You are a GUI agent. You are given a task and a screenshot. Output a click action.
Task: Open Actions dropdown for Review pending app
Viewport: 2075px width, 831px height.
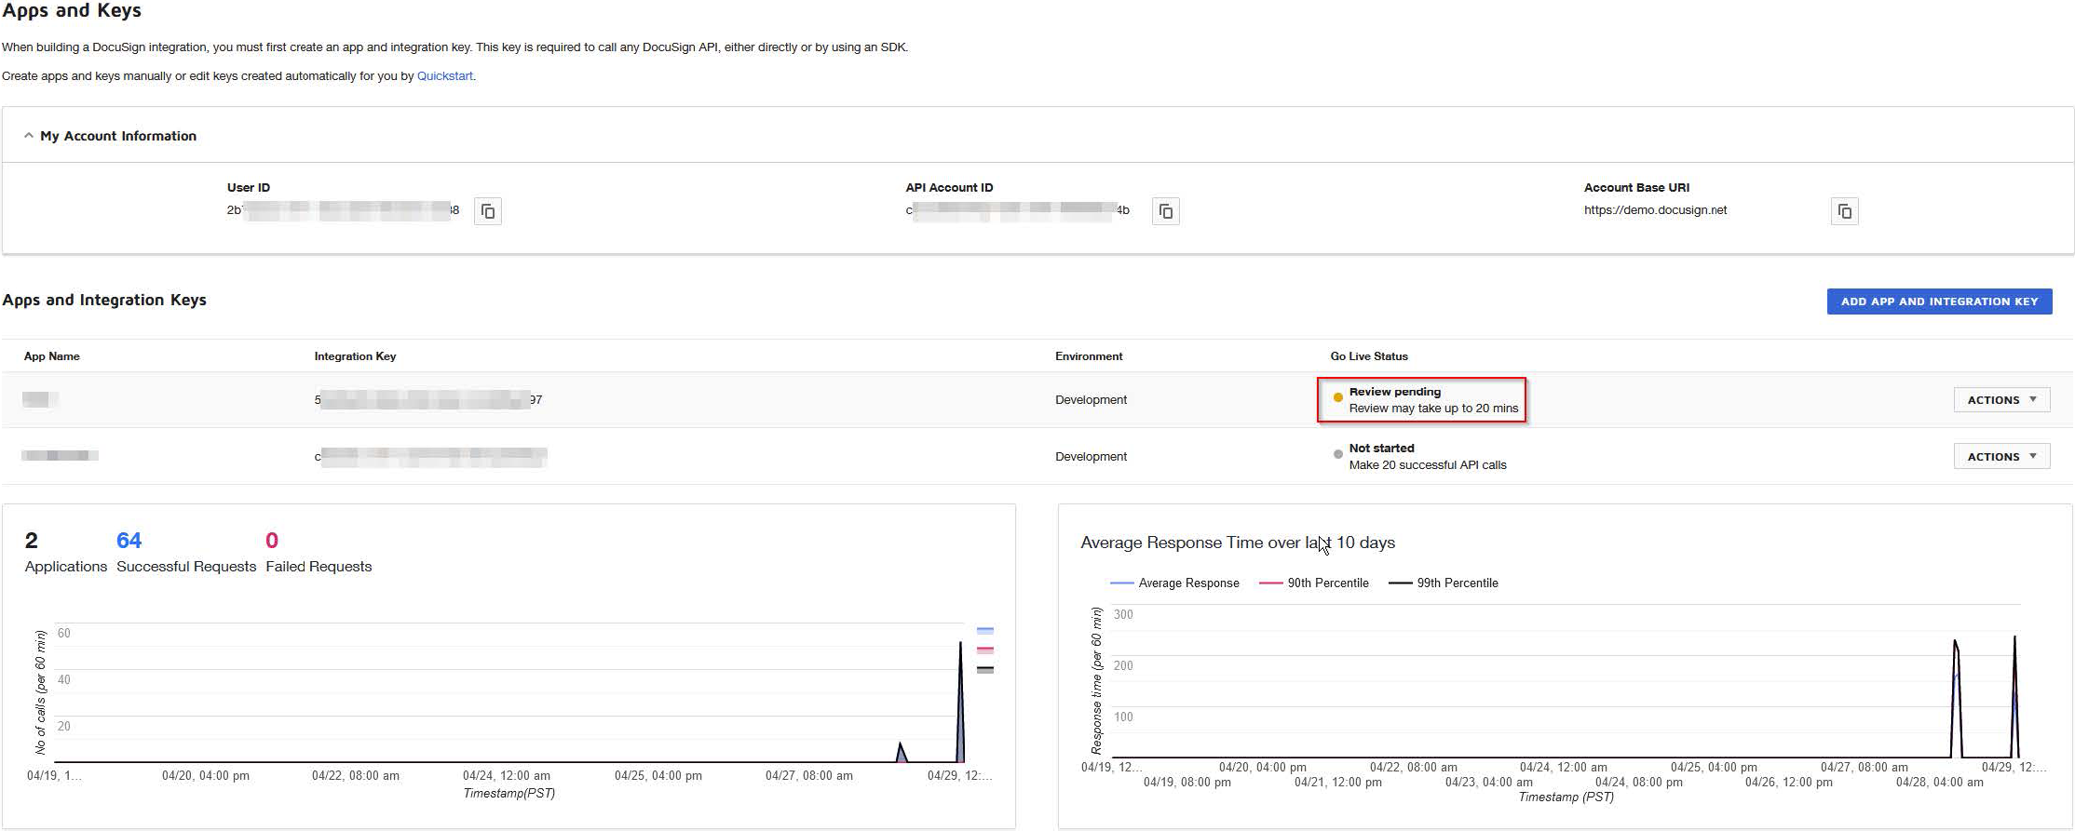2001,400
